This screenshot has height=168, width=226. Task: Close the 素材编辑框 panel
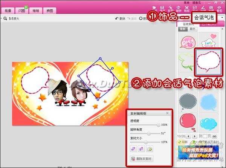(167, 113)
